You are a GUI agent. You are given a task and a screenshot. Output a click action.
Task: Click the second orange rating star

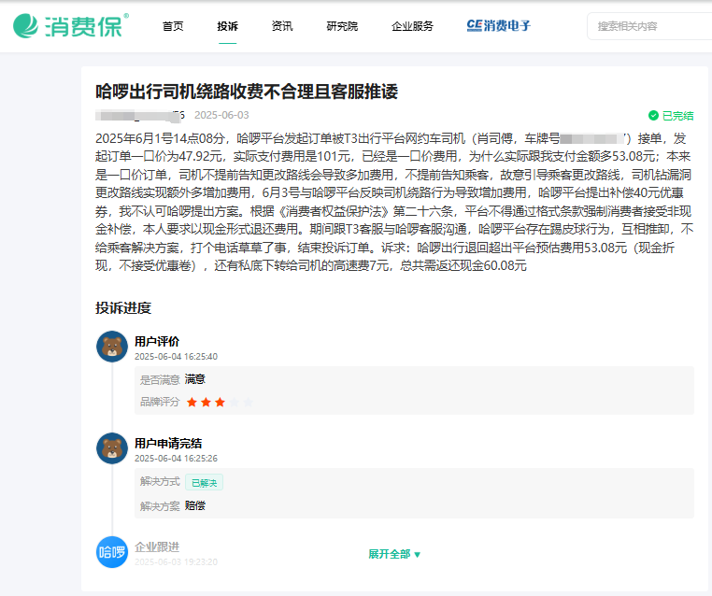(206, 403)
